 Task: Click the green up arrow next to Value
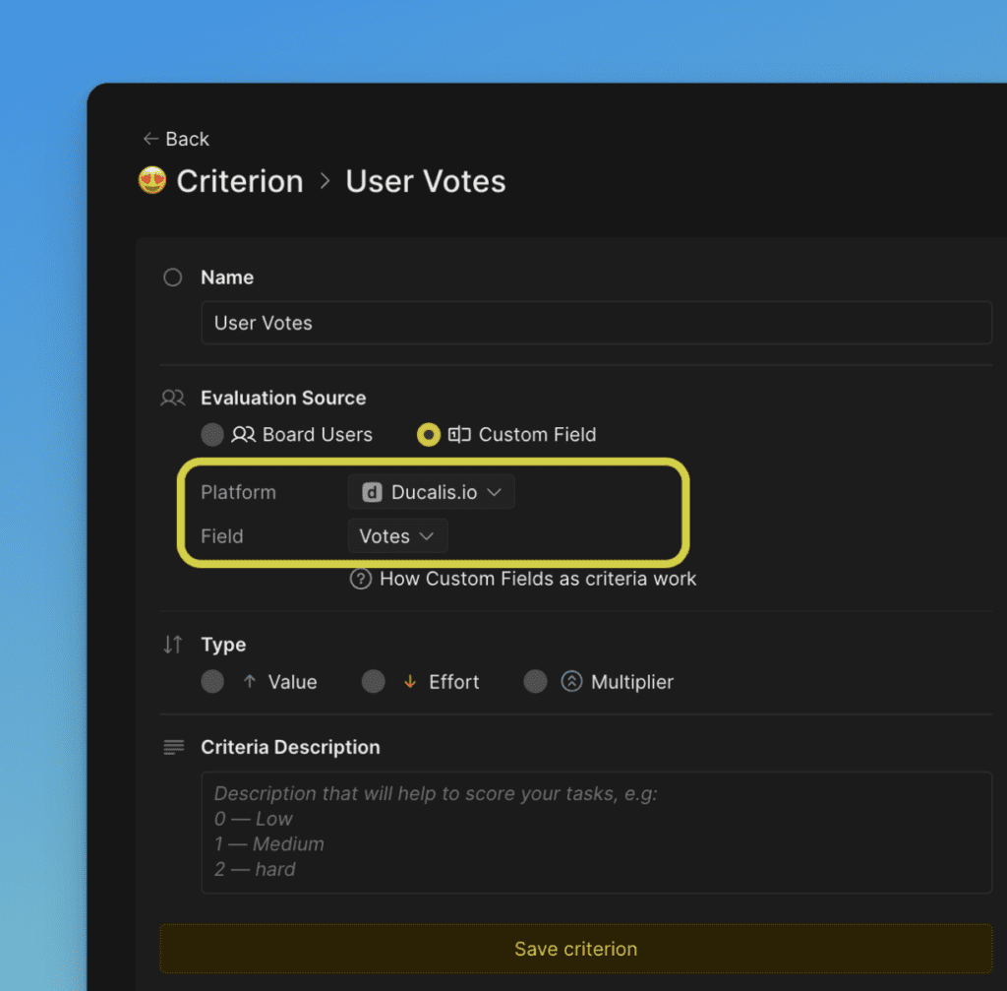pyautogui.click(x=250, y=681)
